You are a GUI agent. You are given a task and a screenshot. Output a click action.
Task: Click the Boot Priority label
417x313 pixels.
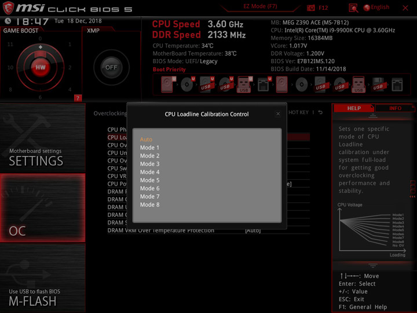pos(169,70)
